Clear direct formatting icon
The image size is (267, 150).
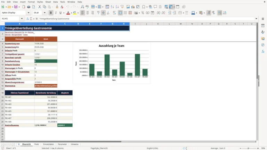[62, 7]
